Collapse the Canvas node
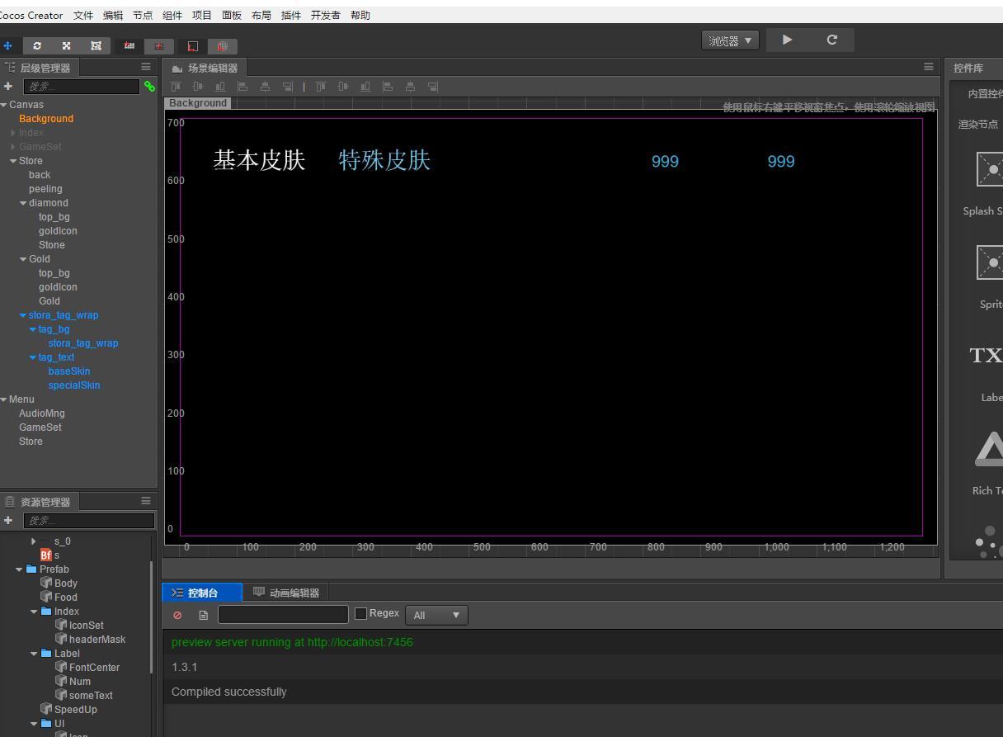1003x737 pixels. (x=4, y=105)
